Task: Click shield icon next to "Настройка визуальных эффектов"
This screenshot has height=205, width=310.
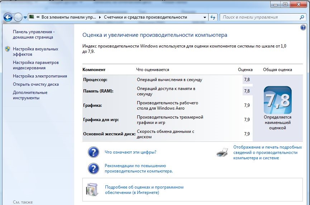Action: [x=8, y=49]
